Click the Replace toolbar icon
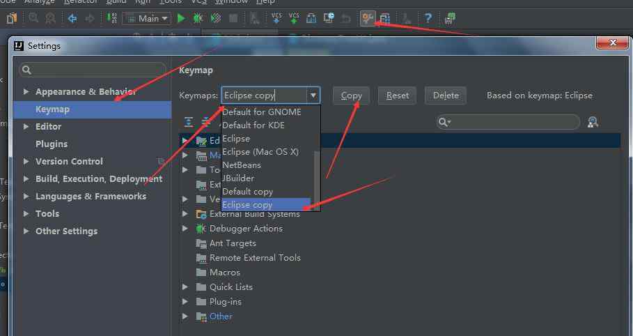Image resolution: width=633 pixels, height=336 pixels. pyautogui.click(x=50, y=18)
